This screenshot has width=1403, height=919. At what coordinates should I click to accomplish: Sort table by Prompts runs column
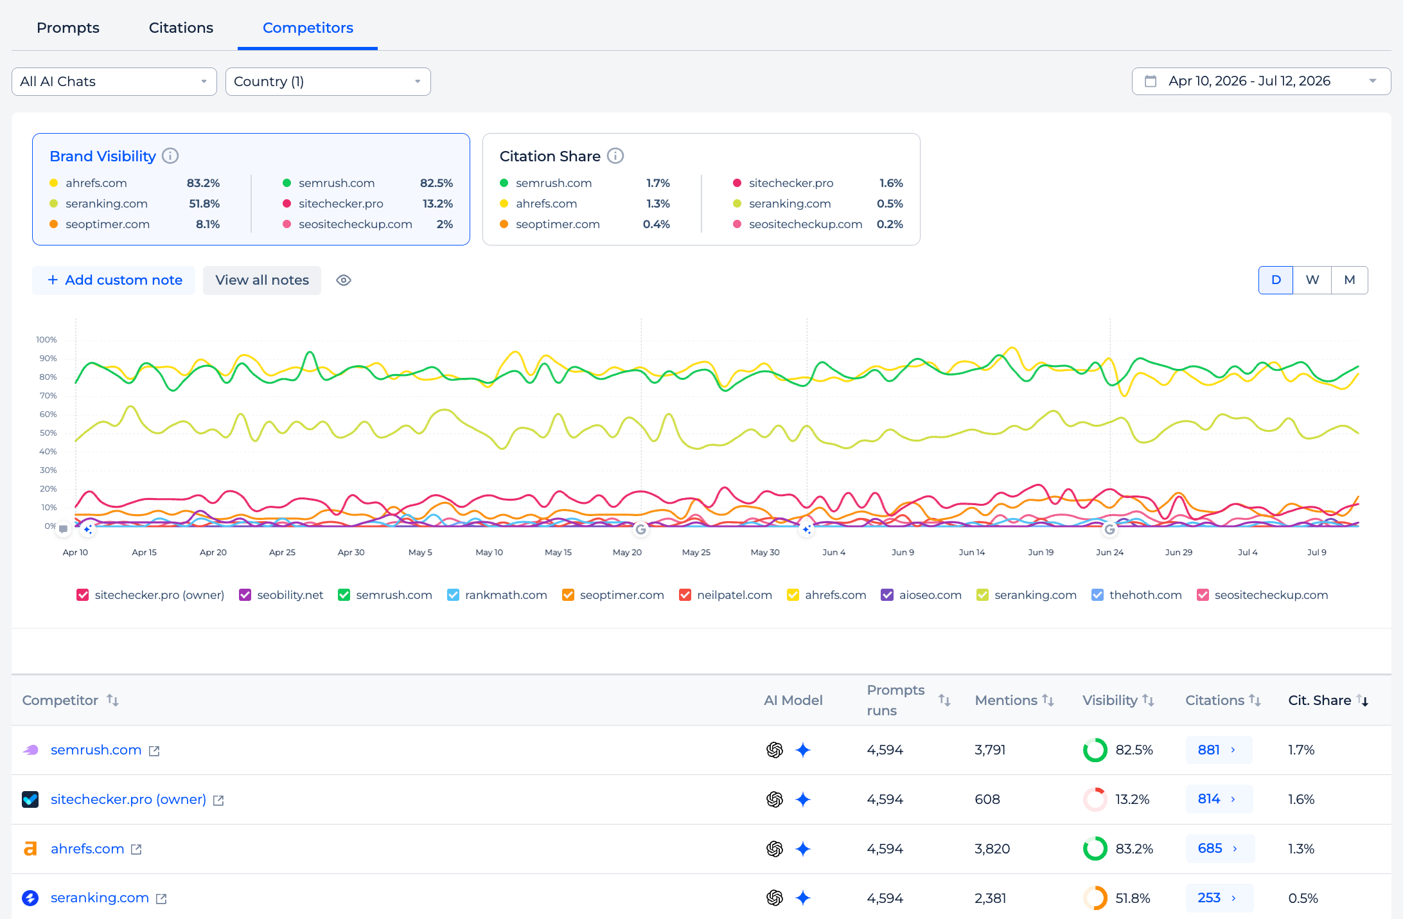click(944, 700)
